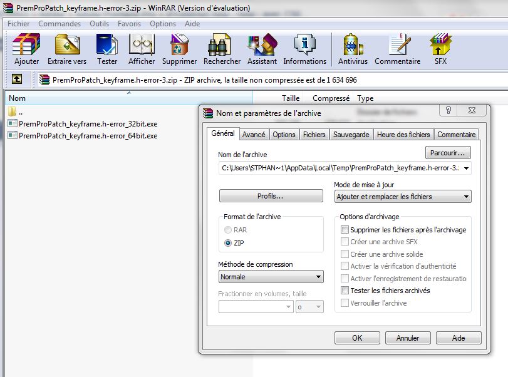Go up one folder level icon
The image size is (508, 377).
(x=17, y=79)
